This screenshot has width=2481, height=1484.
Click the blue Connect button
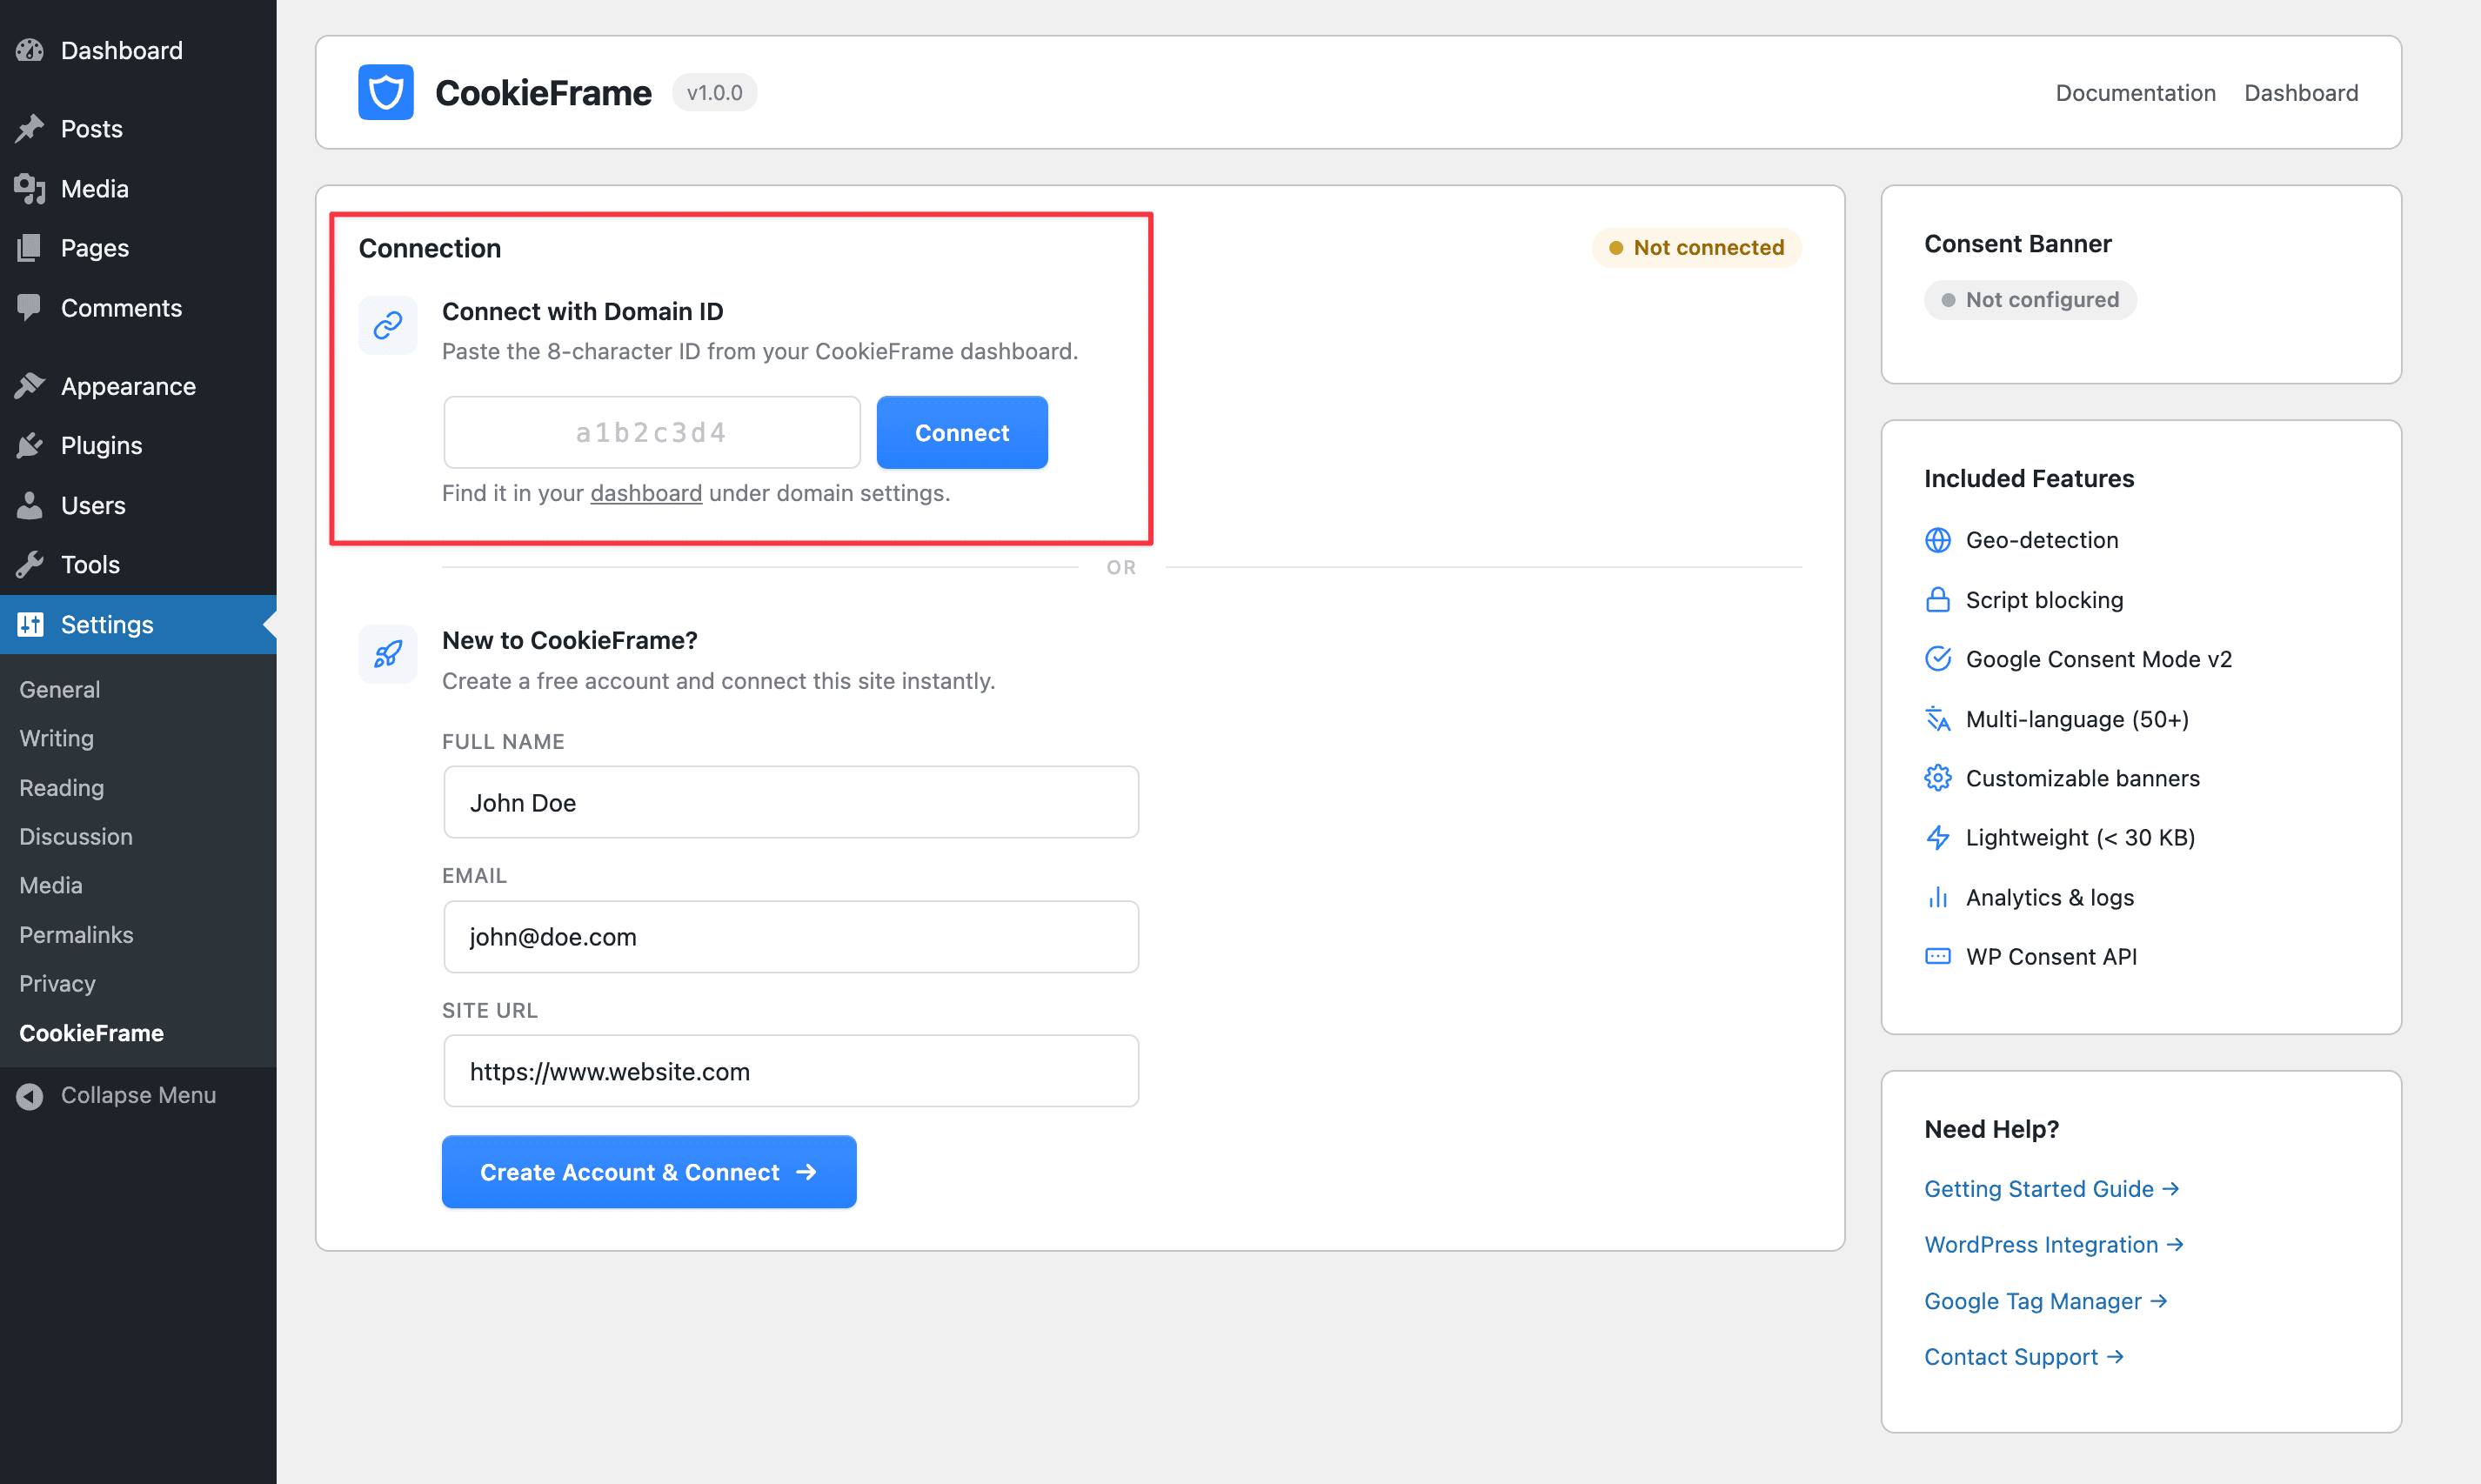962,432
